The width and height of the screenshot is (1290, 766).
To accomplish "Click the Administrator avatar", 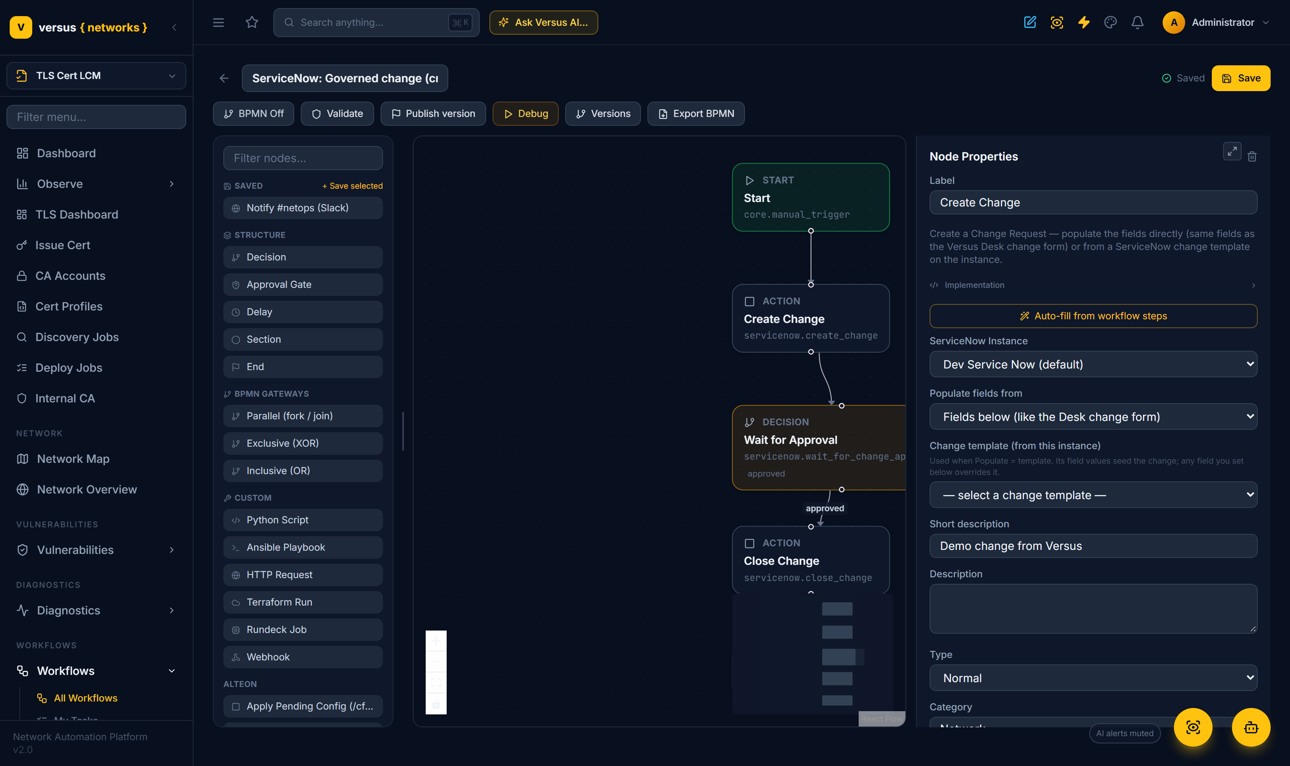I will (x=1173, y=22).
